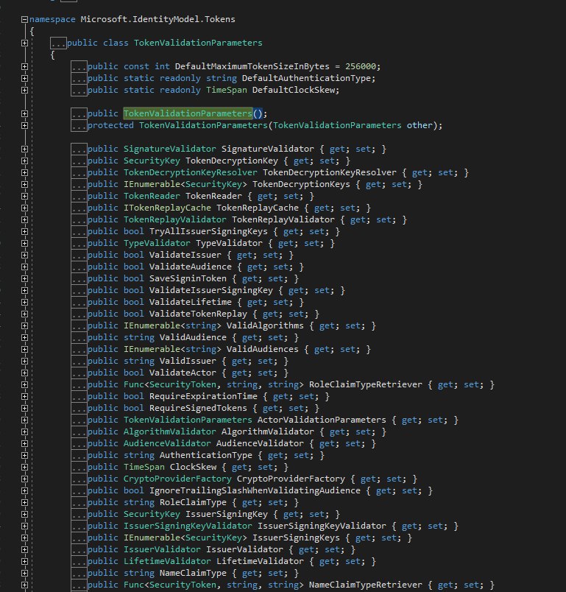Click the AudienceValidator type name
Image resolution: width=566 pixels, height=592 pixels.
coord(167,443)
